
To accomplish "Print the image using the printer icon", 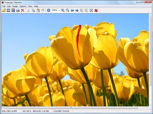I will [18, 10].
